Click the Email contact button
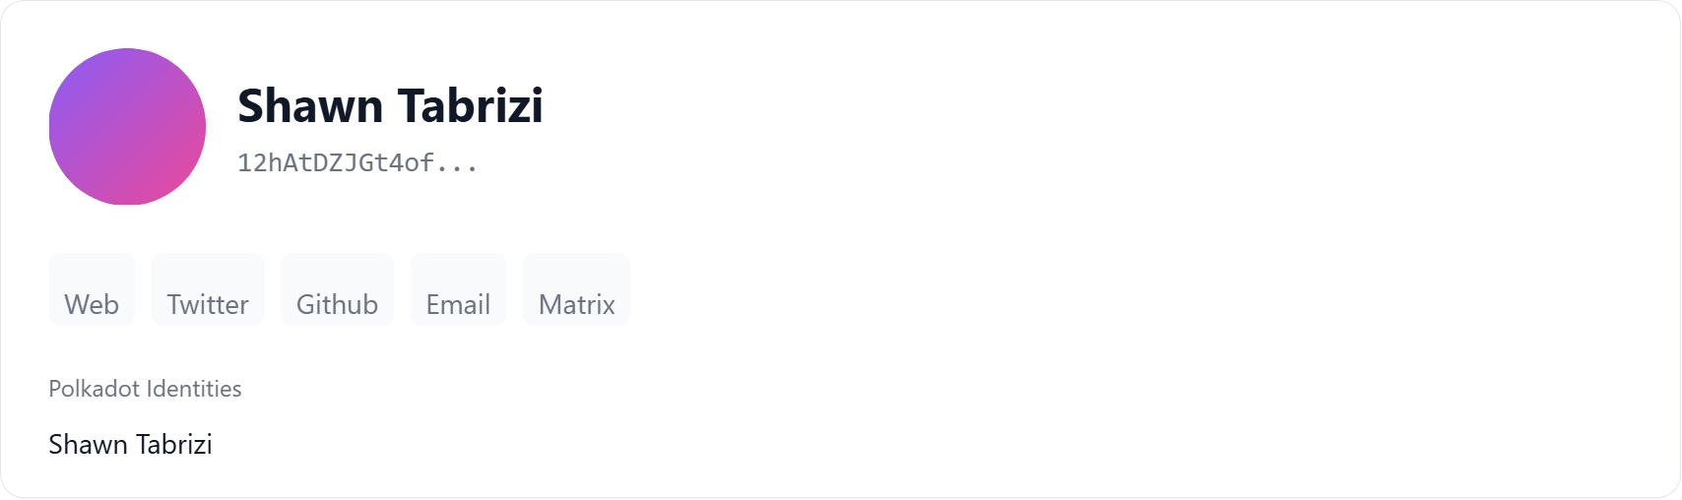Viewport: 1682px width, 500px height. pyautogui.click(x=458, y=291)
